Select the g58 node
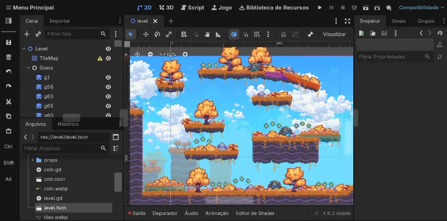 49,87
